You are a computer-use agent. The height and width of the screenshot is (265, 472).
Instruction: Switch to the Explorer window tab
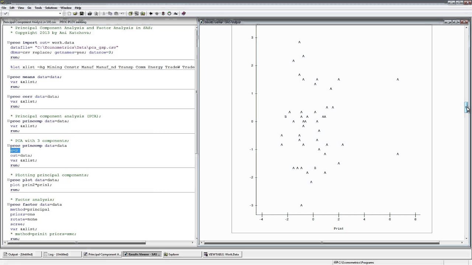pyautogui.click(x=182, y=254)
